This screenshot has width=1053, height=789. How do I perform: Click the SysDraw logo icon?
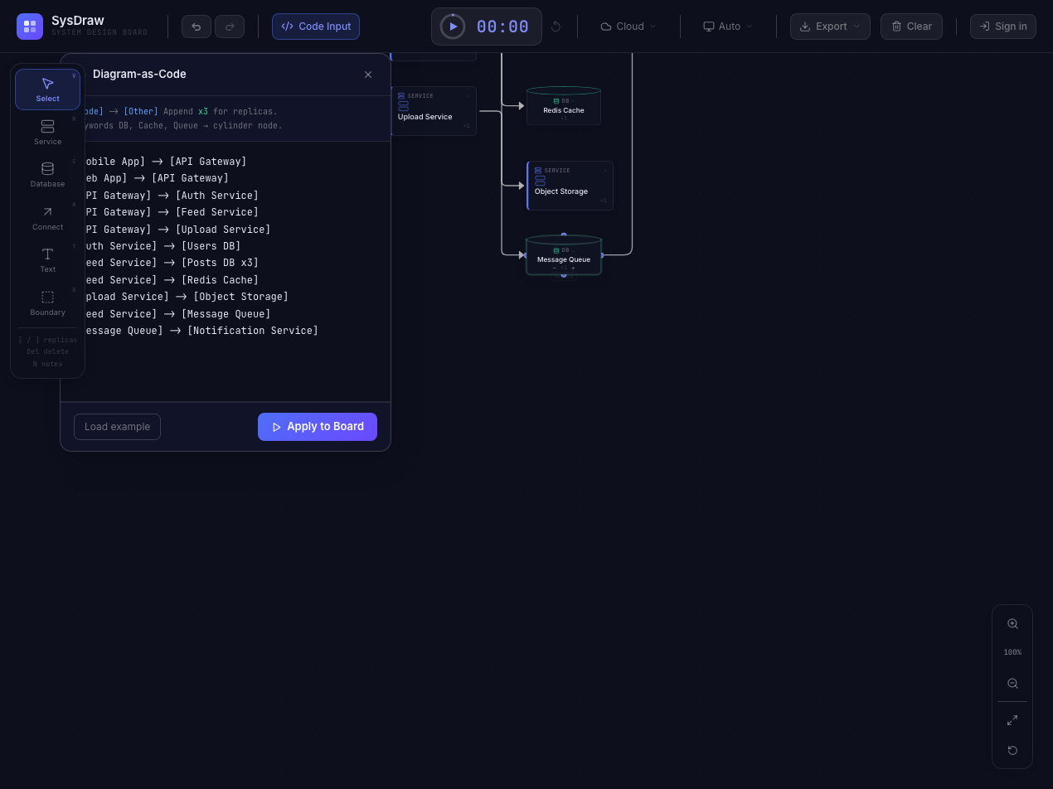(30, 27)
